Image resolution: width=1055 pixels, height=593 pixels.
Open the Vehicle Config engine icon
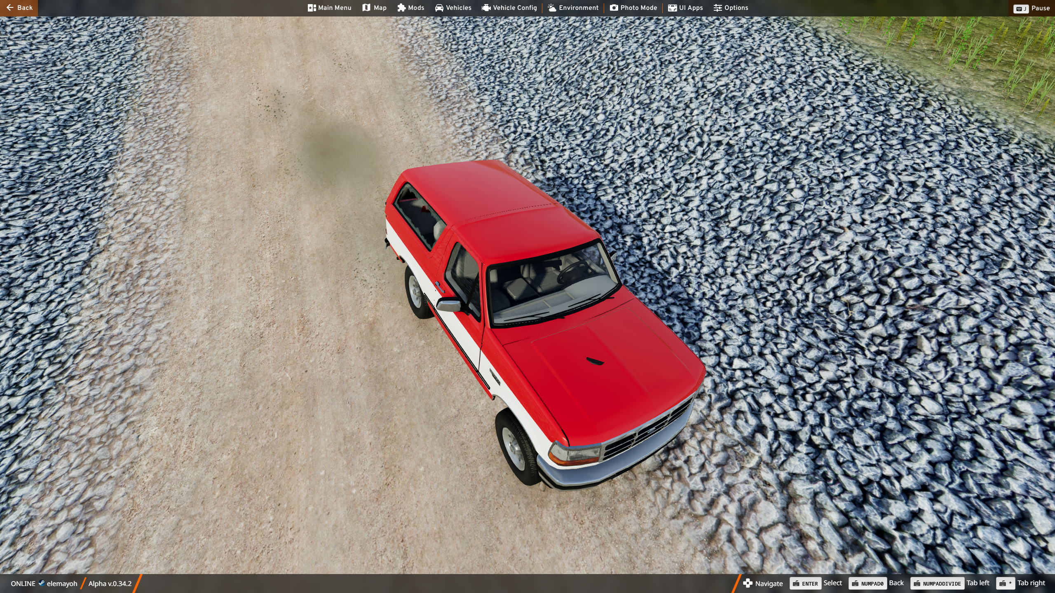click(486, 8)
